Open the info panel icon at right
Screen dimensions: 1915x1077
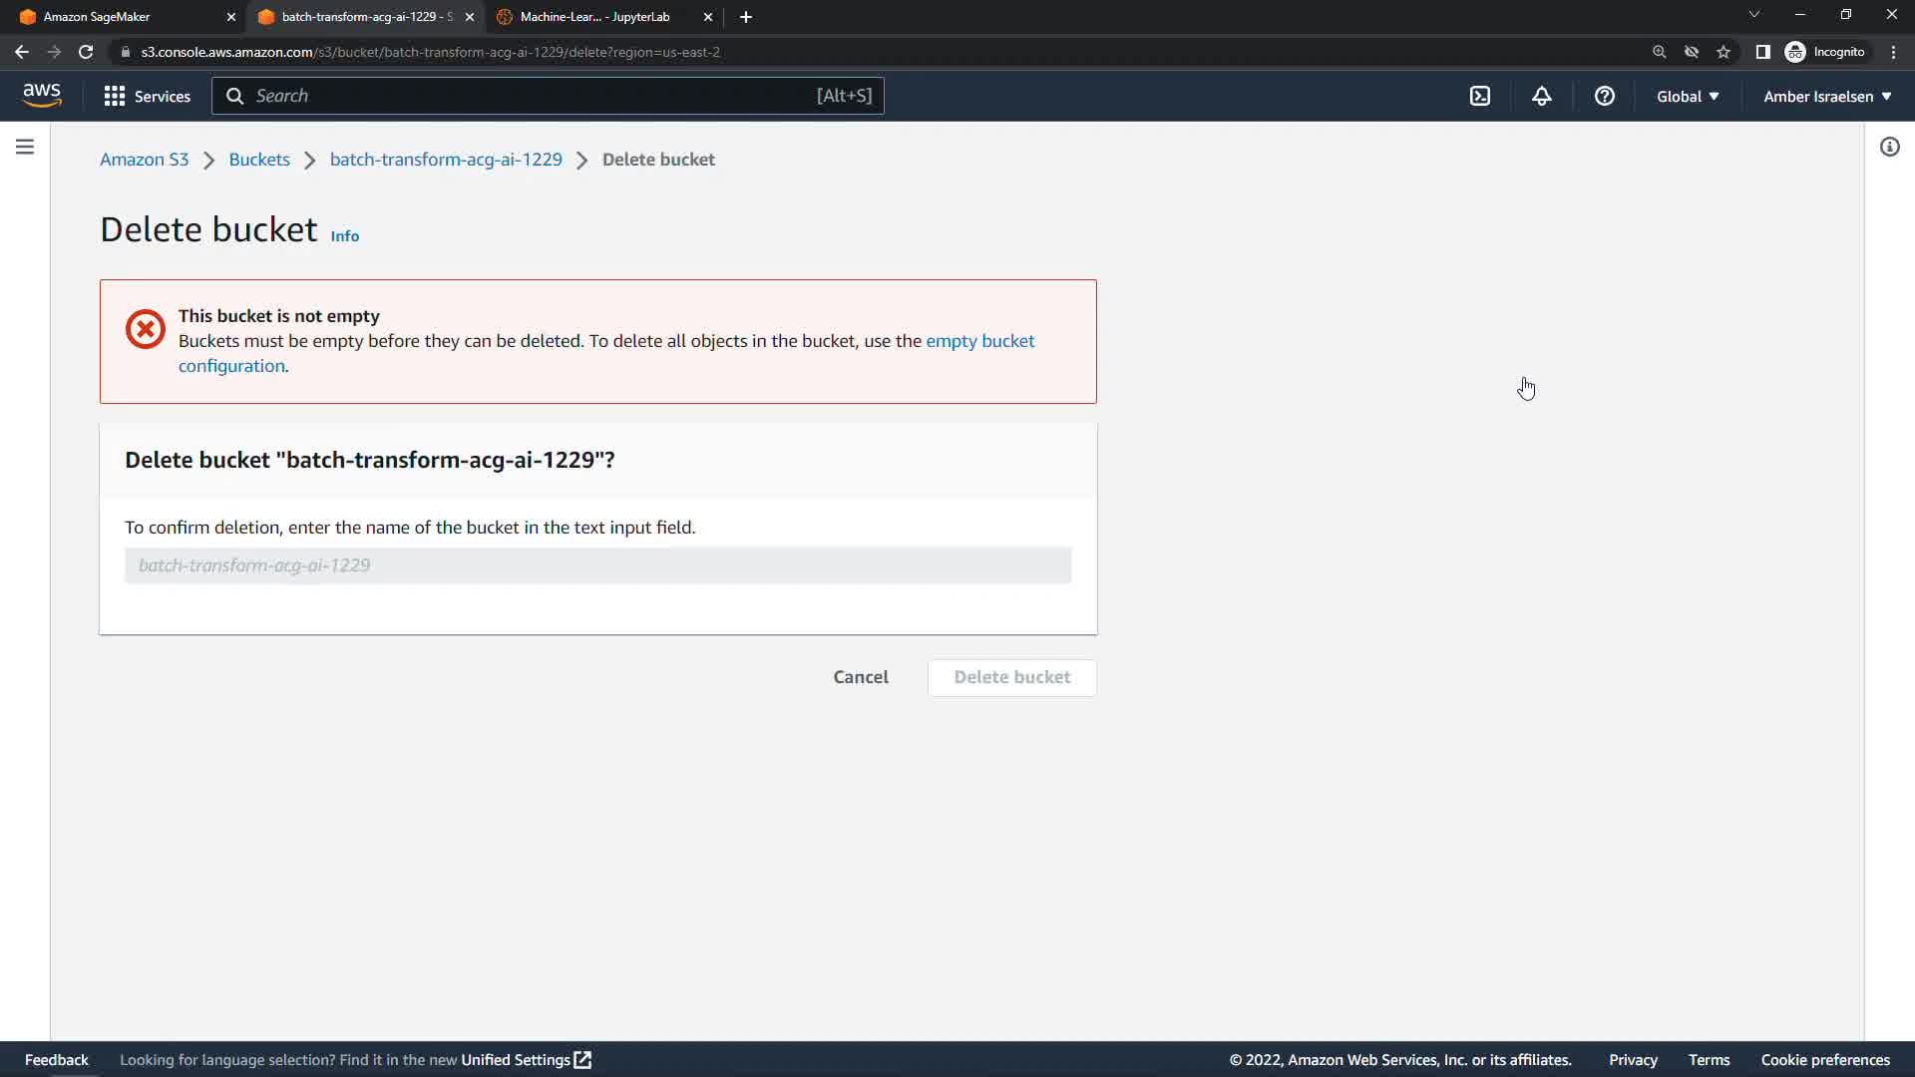pyautogui.click(x=1889, y=148)
